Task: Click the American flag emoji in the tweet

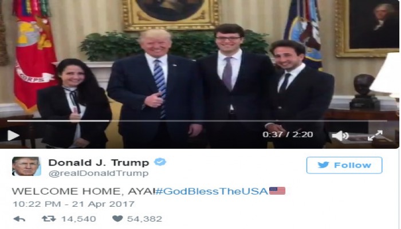Action: coord(277,191)
